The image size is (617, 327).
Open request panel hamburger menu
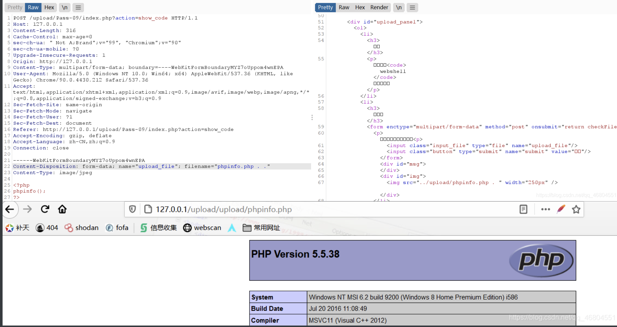tap(78, 7)
